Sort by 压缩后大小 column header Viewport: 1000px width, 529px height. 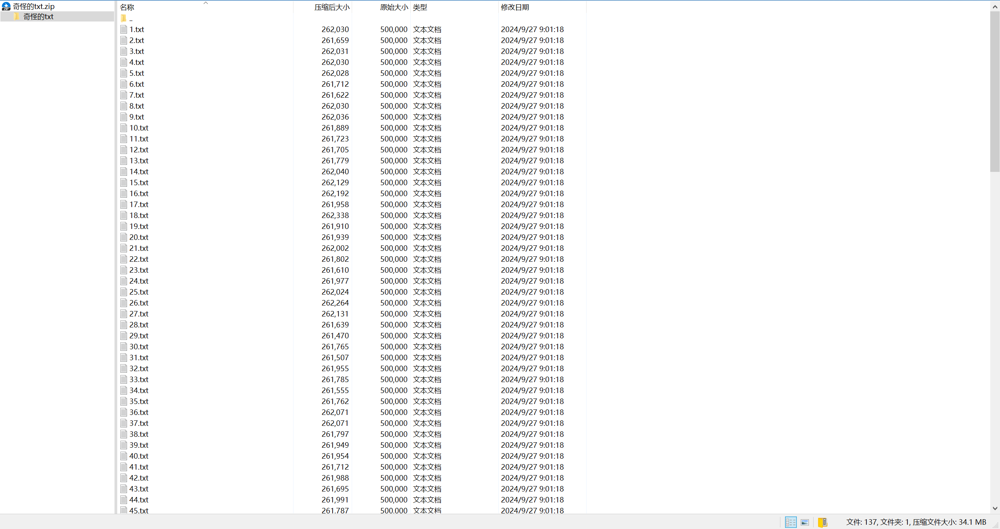coord(331,7)
